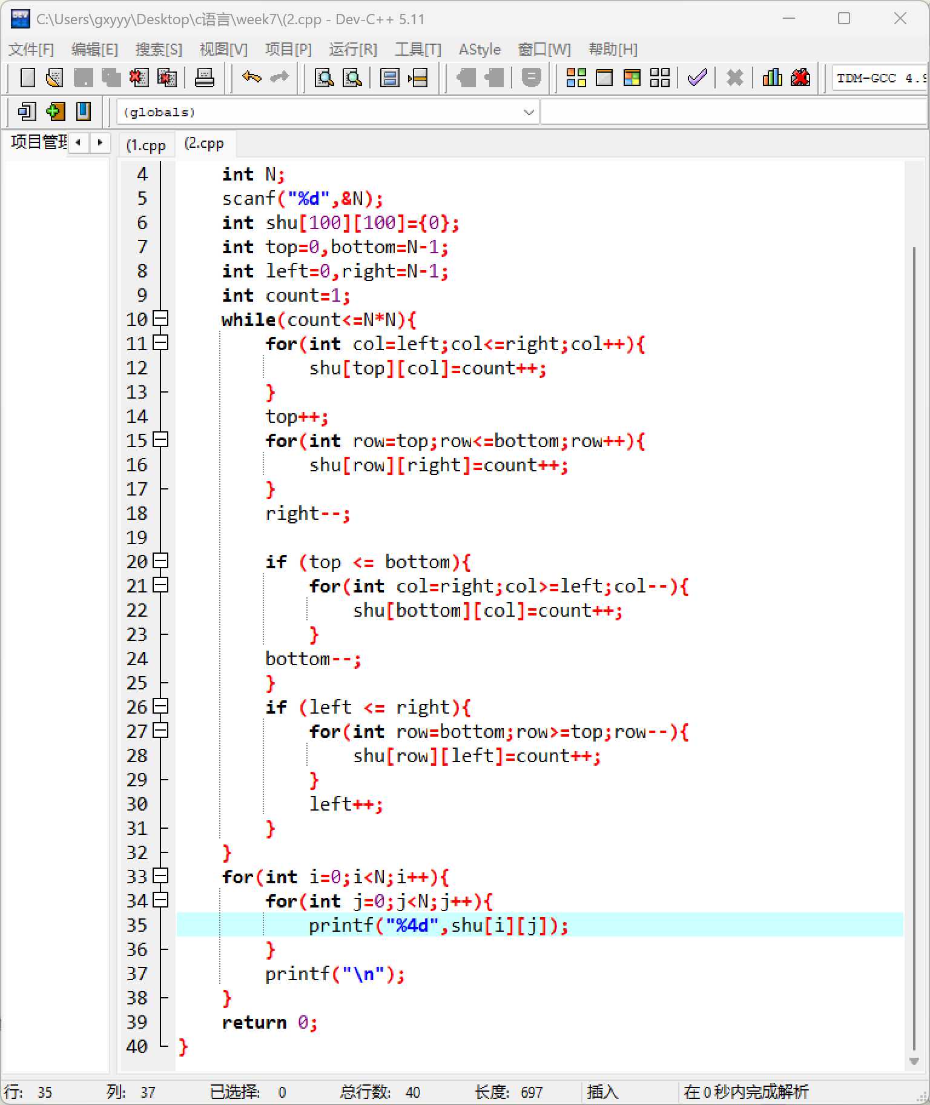The width and height of the screenshot is (930, 1105).
Task: Click the 'right--;' statement
Action: coord(308,513)
